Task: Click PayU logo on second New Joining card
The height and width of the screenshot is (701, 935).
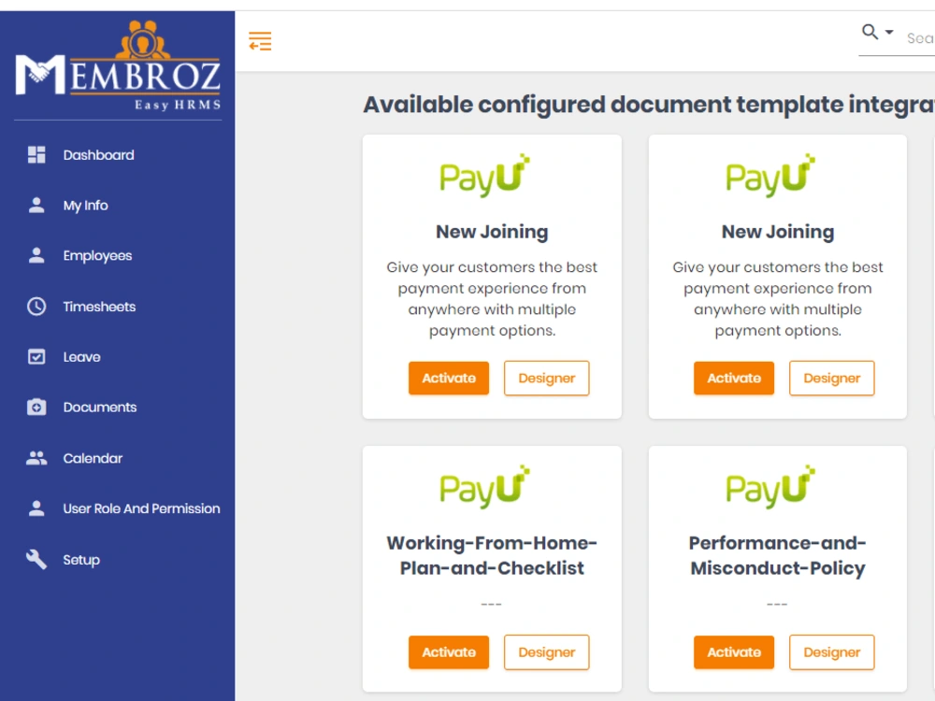Action: pos(770,176)
